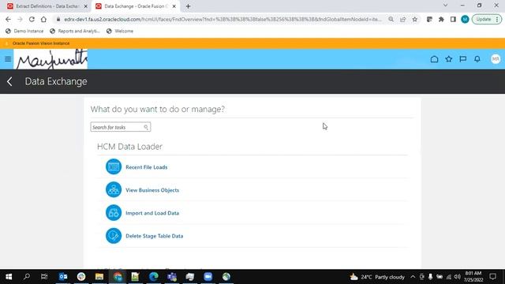Show hidden system tray icons

pyautogui.click(x=413, y=277)
